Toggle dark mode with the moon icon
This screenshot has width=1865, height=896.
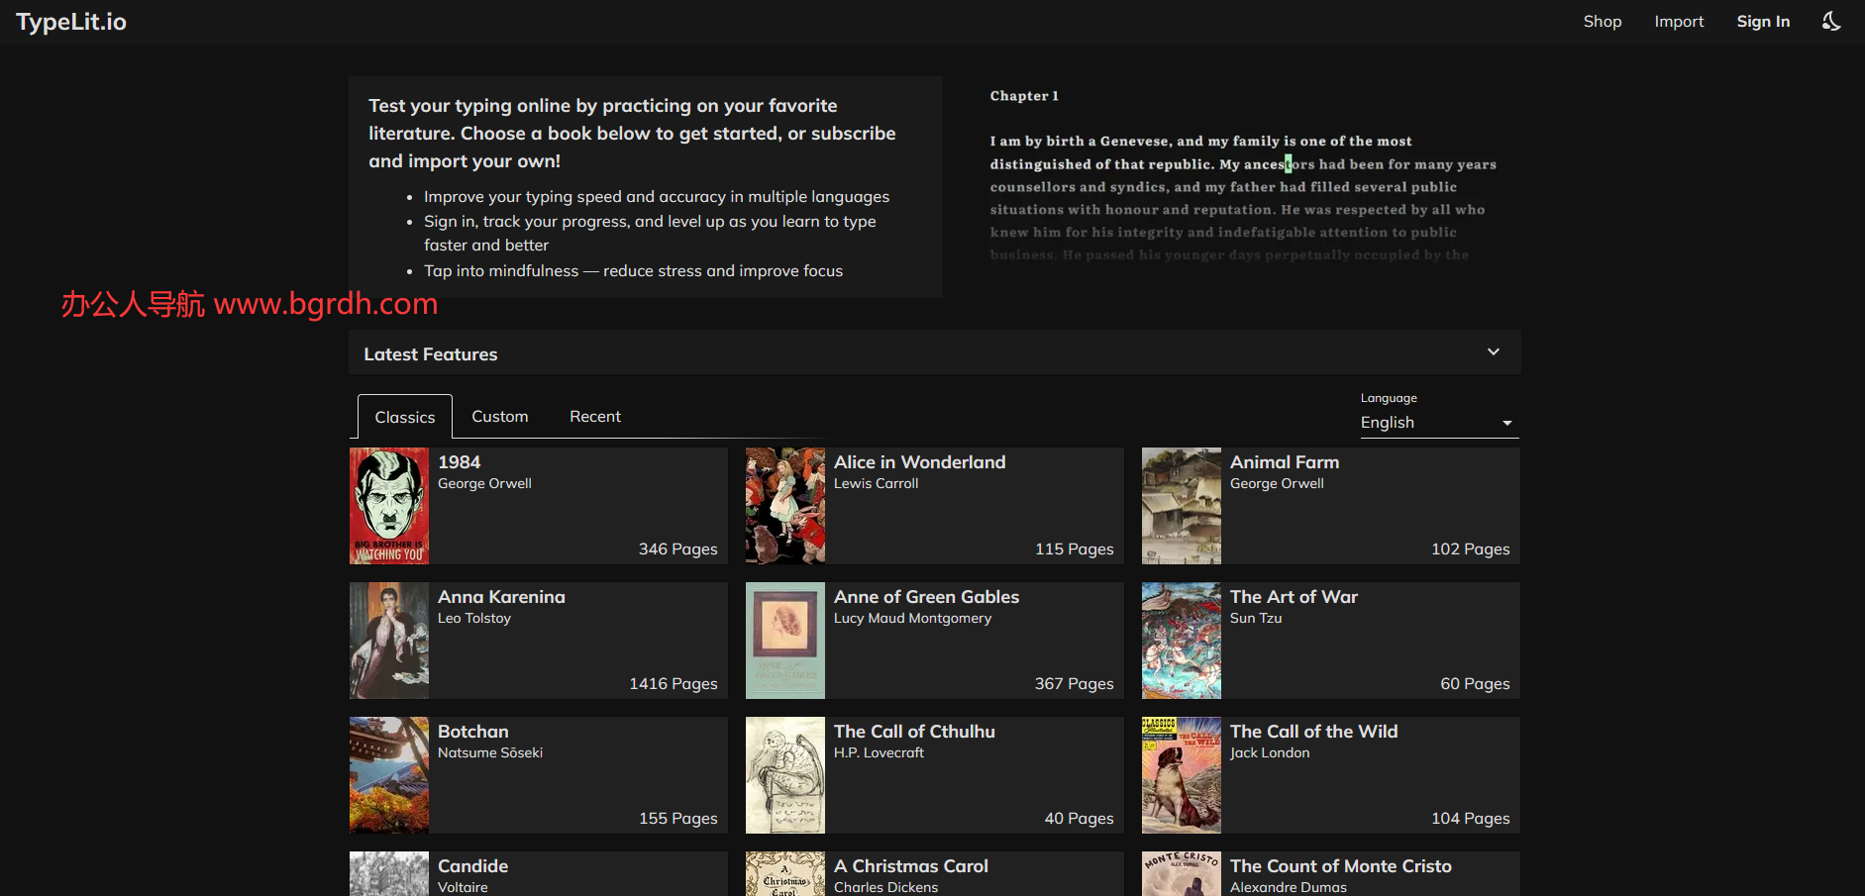pyautogui.click(x=1831, y=22)
